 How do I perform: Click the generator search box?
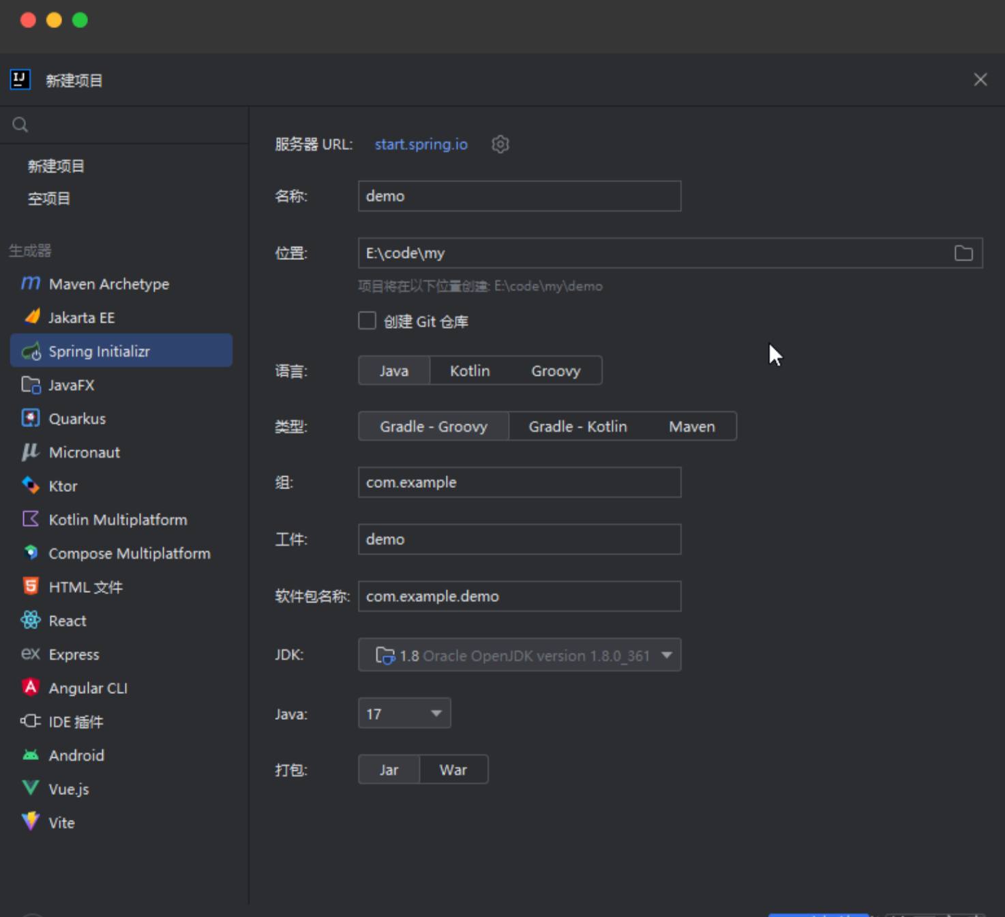click(124, 125)
